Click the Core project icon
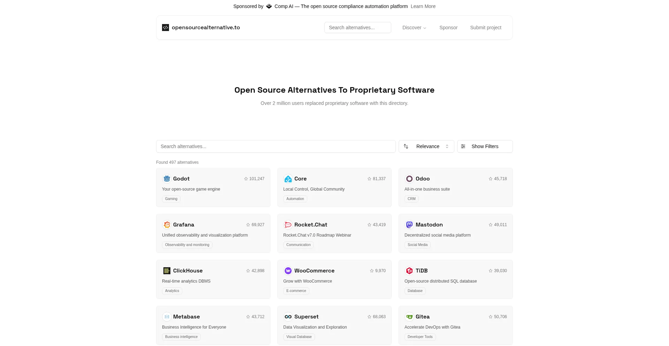The width and height of the screenshot is (669, 346). [x=288, y=179]
